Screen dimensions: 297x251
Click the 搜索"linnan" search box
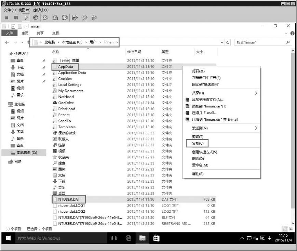[263, 42]
